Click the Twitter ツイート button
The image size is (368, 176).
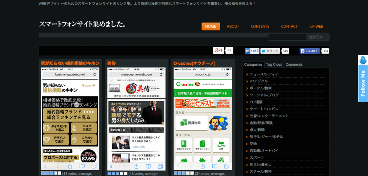coord(270,51)
